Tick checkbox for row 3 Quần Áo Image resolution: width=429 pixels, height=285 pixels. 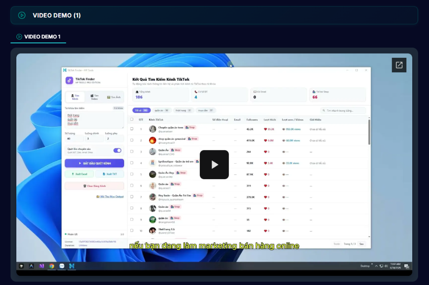click(x=132, y=151)
